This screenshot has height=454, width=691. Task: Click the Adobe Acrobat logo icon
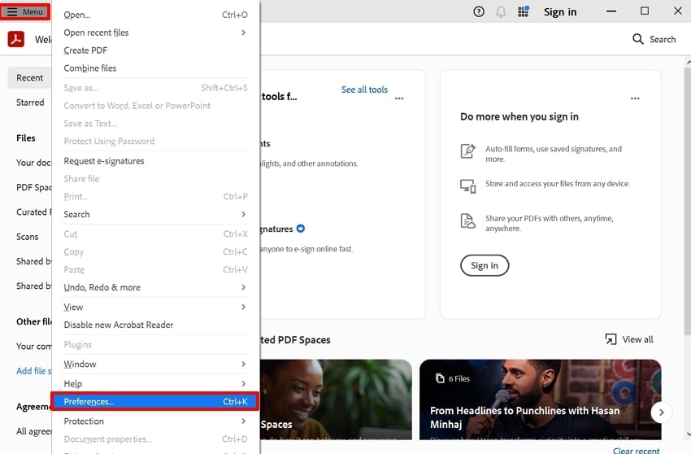point(16,39)
